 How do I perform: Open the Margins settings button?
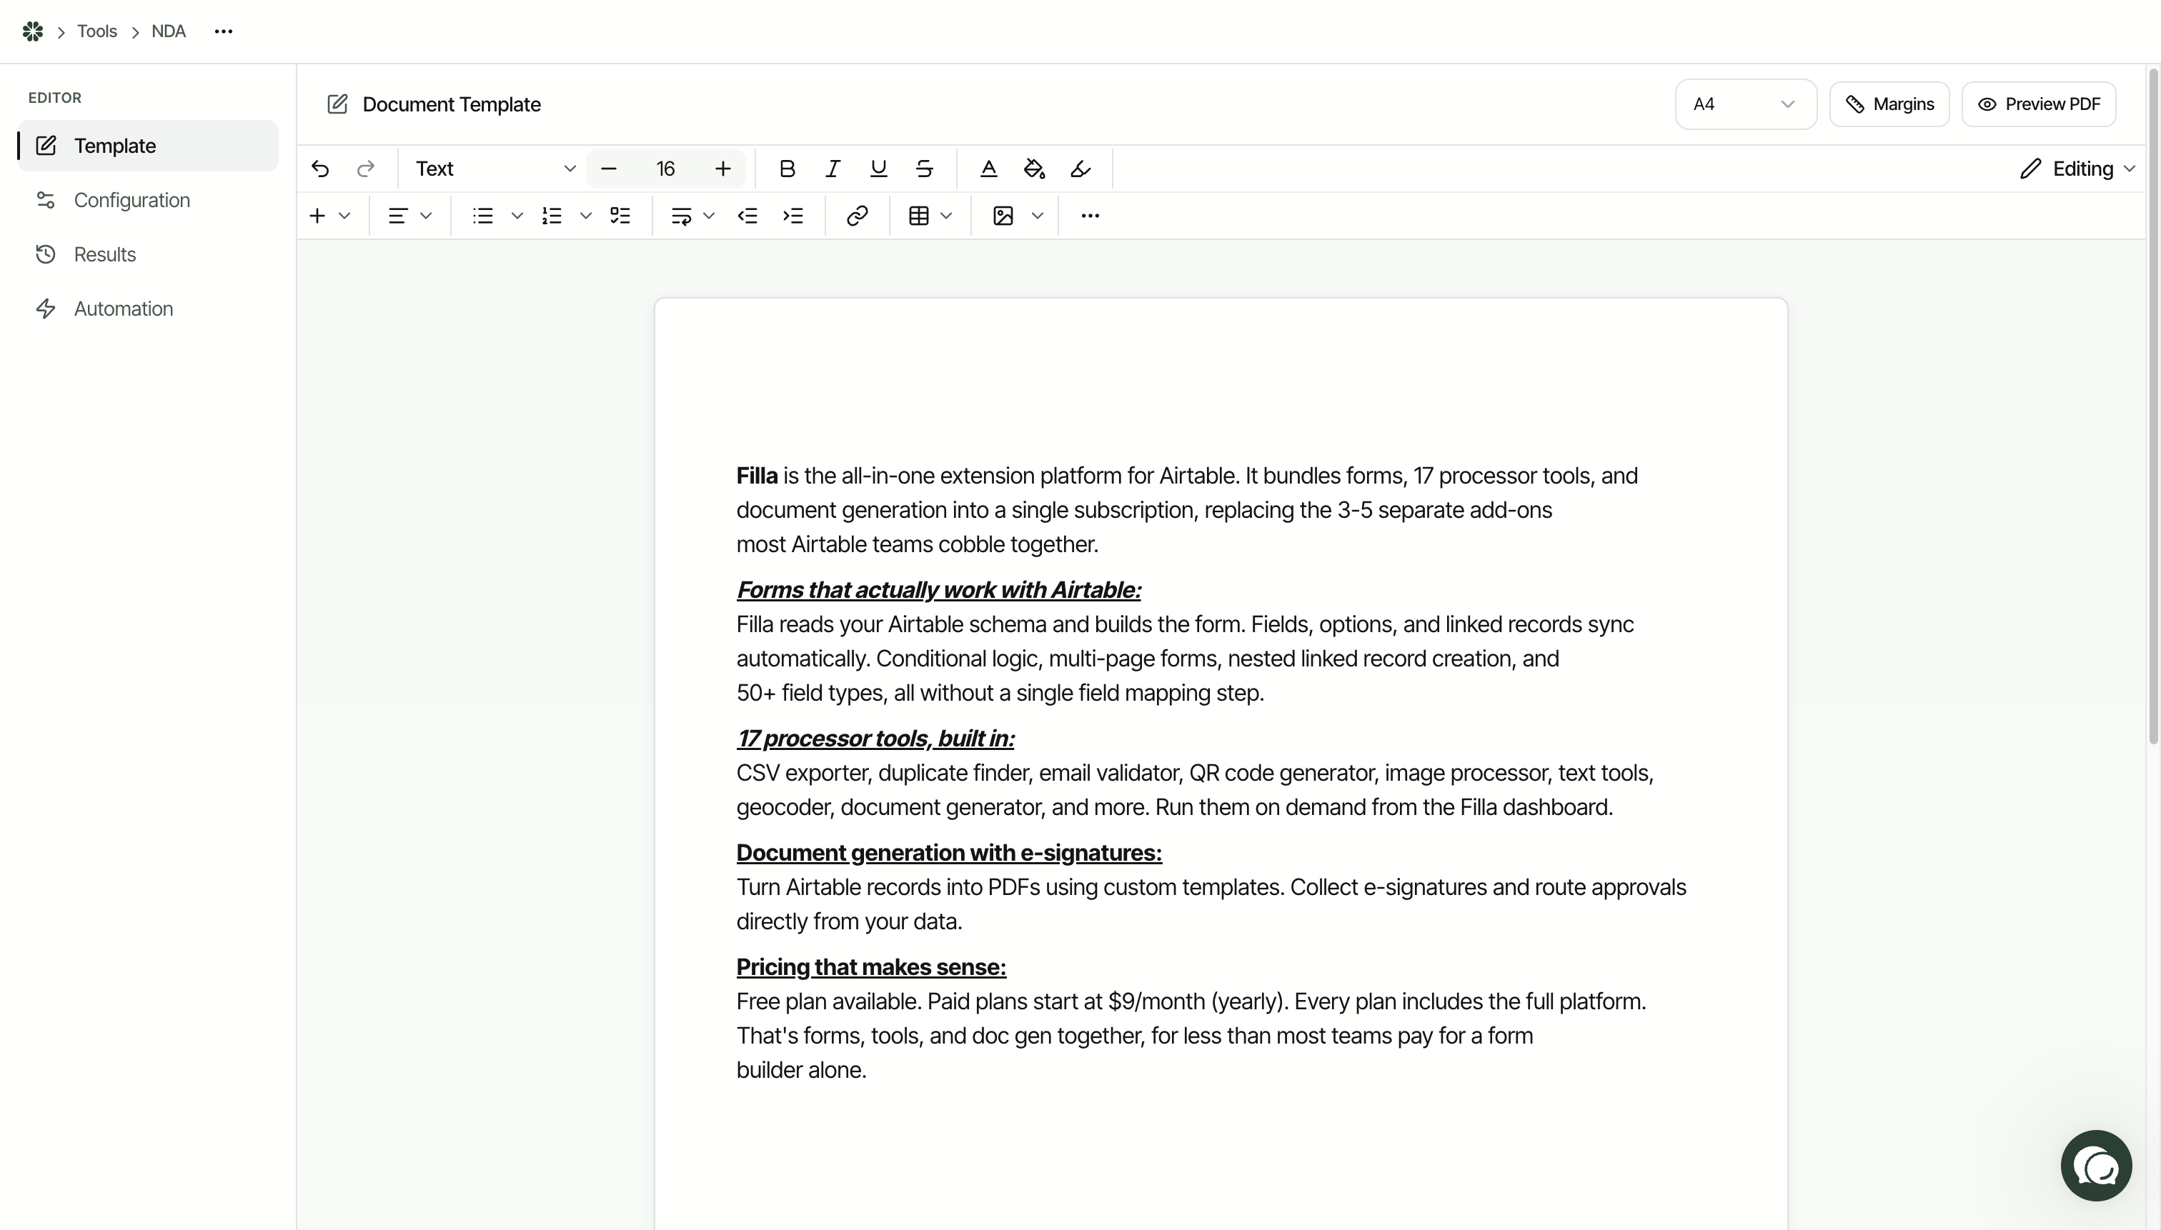1889,104
